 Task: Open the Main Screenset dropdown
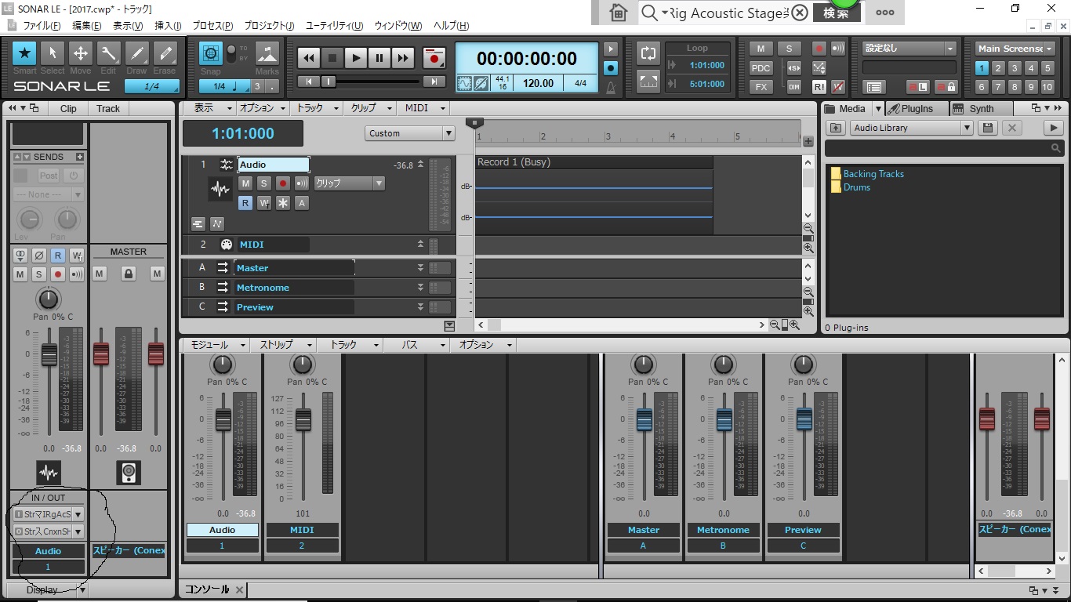pos(1015,48)
